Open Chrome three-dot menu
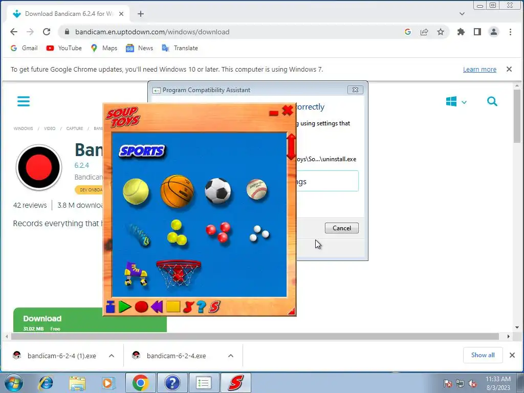This screenshot has width=524, height=393. (x=510, y=32)
